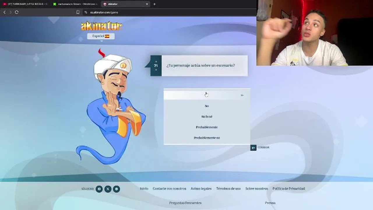Go to Inicio footer link

click(x=144, y=189)
